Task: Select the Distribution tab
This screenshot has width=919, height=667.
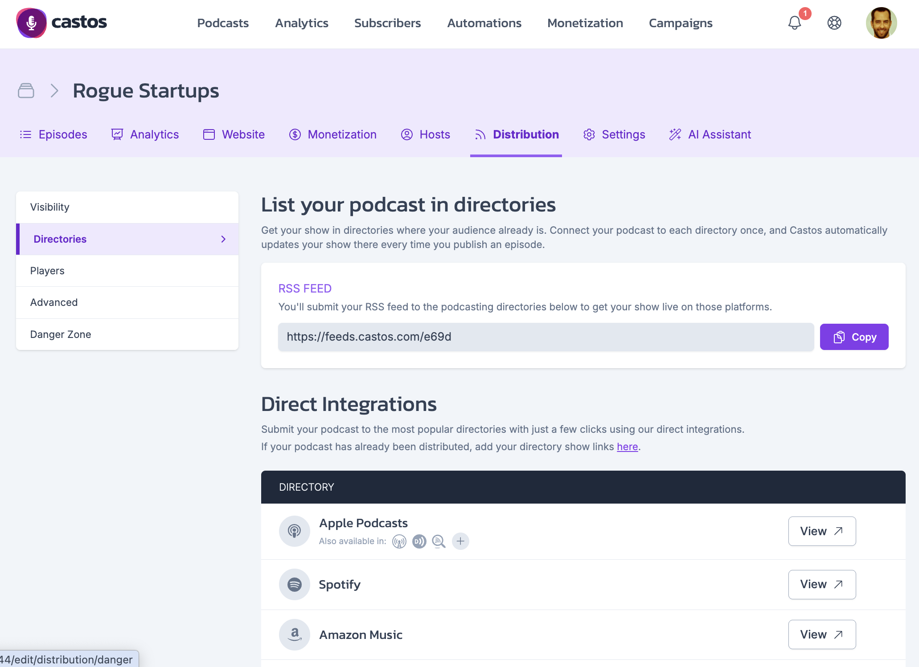Action: click(516, 134)
